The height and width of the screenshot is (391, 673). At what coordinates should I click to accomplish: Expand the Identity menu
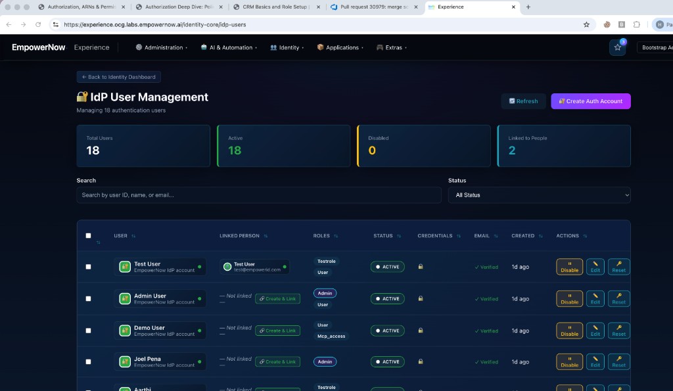pos(287,47)
